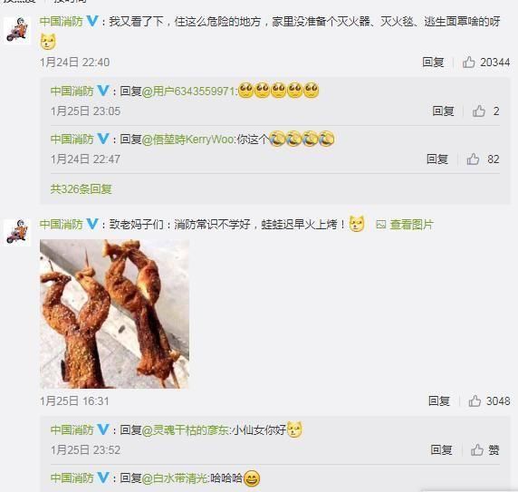Open the @悟堃時KerryWoo profile mention
The image size is (518, 492).
tap(188, 140)
